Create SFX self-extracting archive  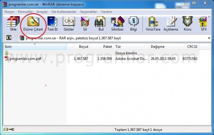[x=203, y=23]
